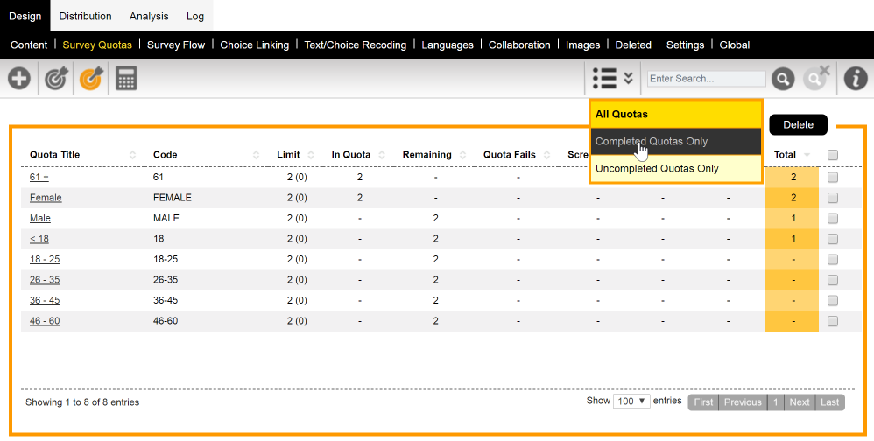Check the box for Male quota
Viewport: 874px width, 441px height.
[x=833, y=218]
